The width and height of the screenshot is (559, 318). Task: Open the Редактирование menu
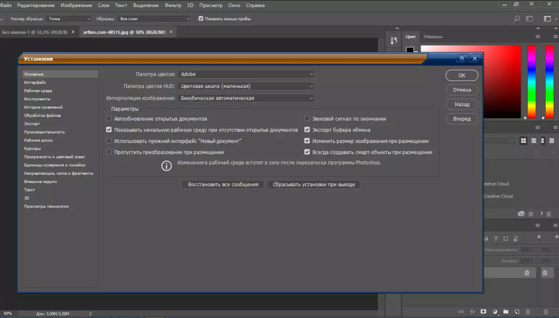tap(36, 5)
